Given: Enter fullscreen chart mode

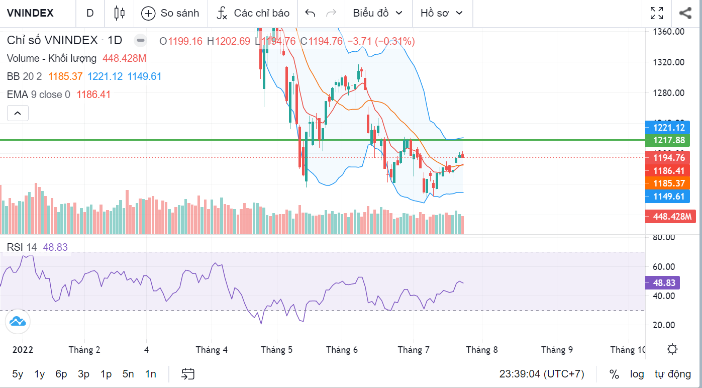Looking at the screenshot, I should (x=656, y=13).
